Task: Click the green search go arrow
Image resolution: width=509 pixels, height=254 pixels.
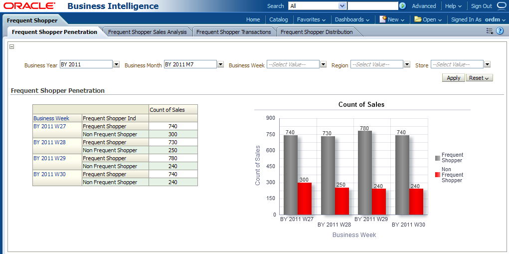Action: tap(402, 6)
